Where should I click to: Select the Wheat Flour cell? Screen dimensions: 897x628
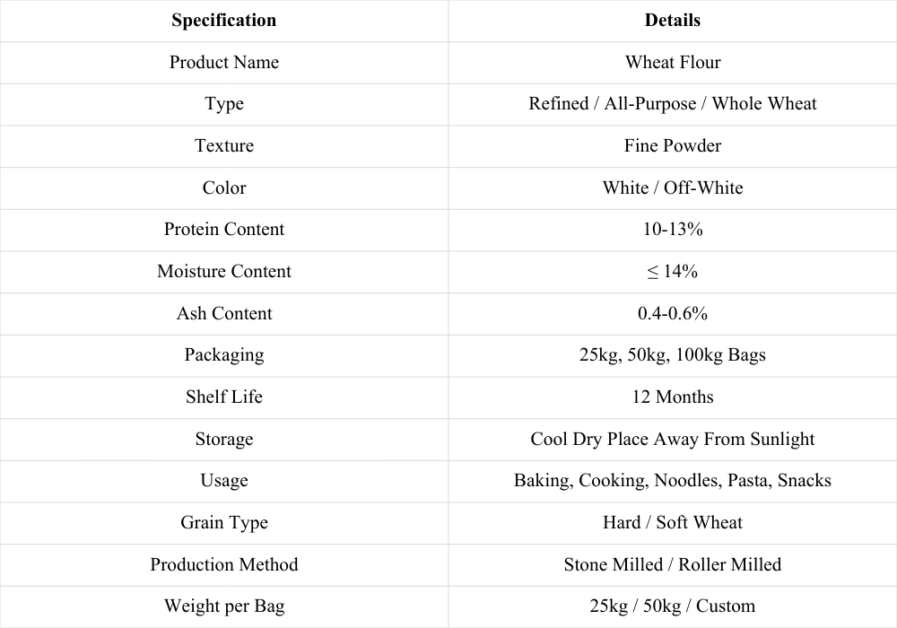pos(672,62)
